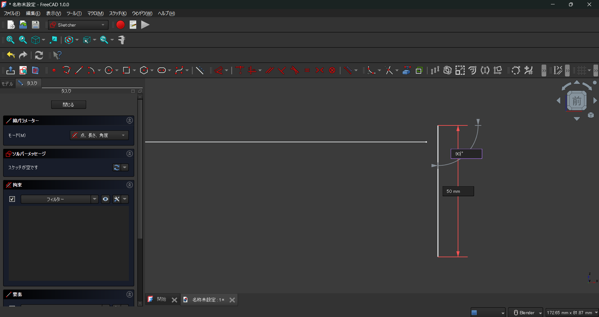The width and height of the screenshot is (599, 317).
Task: Open the macro editor notepad icon
Action: (x=133, y=25)
